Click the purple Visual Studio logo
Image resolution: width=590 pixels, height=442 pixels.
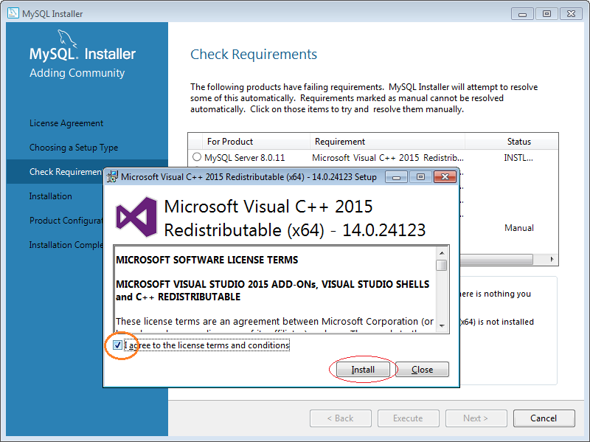[x=136, y=217]
